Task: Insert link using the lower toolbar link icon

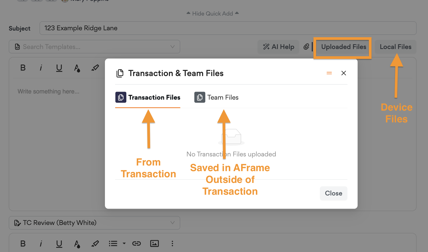Action: pos(137,243)
